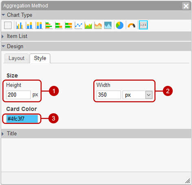Choose the vertical bar chart icon
The width and height of the screenshot is (192, 185).
20,25
